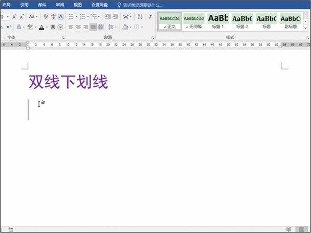Apply the 标题 1 style

pyautogui.click(x=218, y=21)
